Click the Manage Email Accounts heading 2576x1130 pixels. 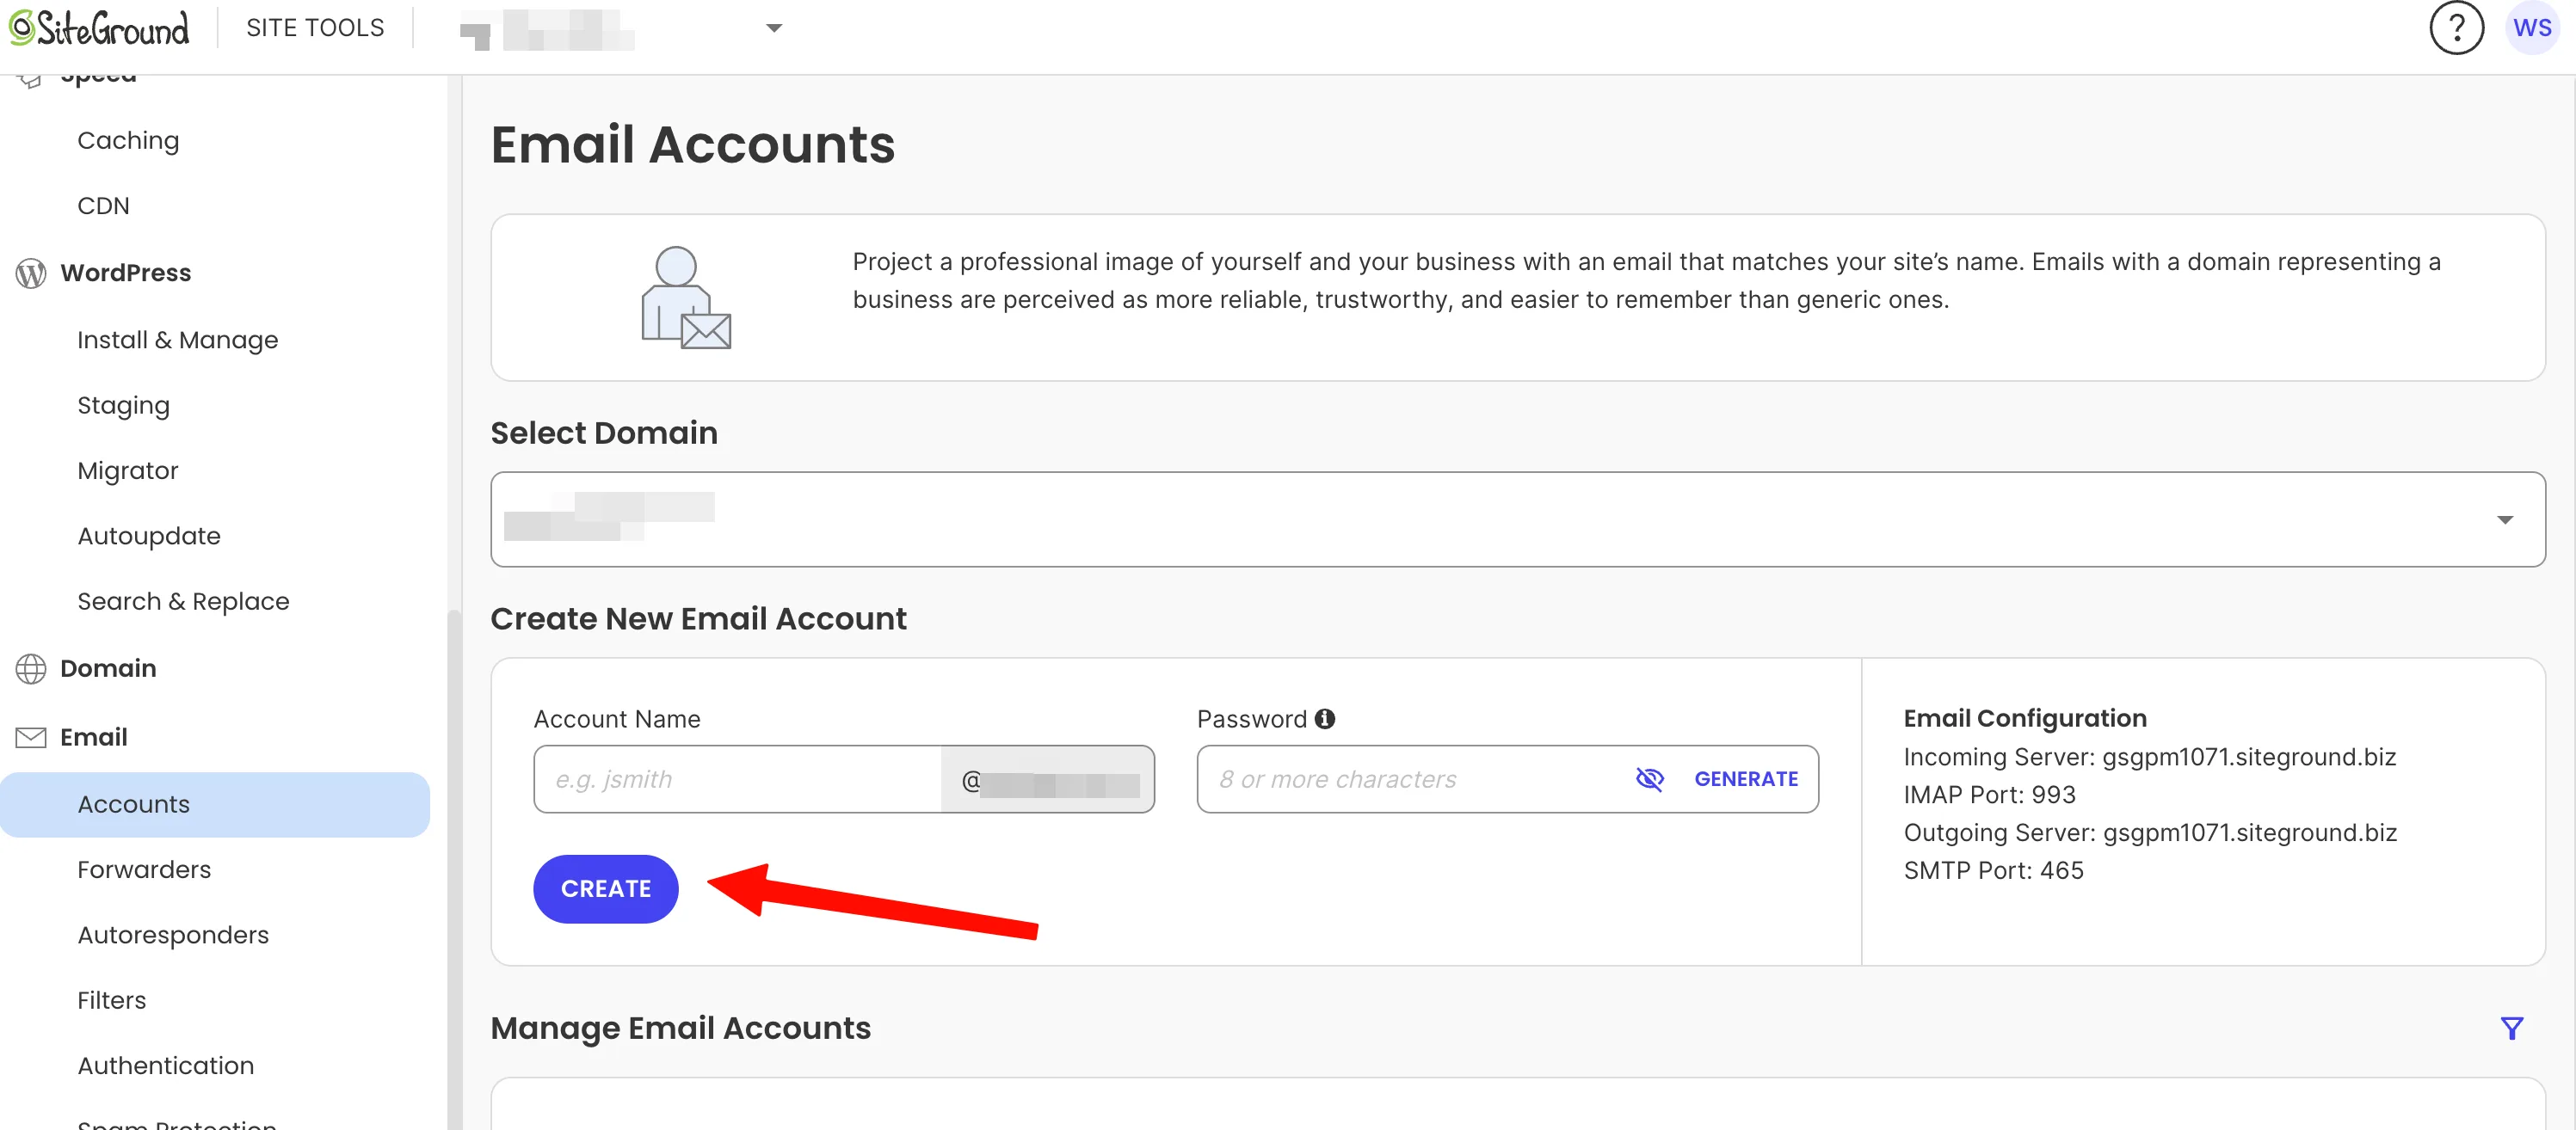tap(680, 1028)
